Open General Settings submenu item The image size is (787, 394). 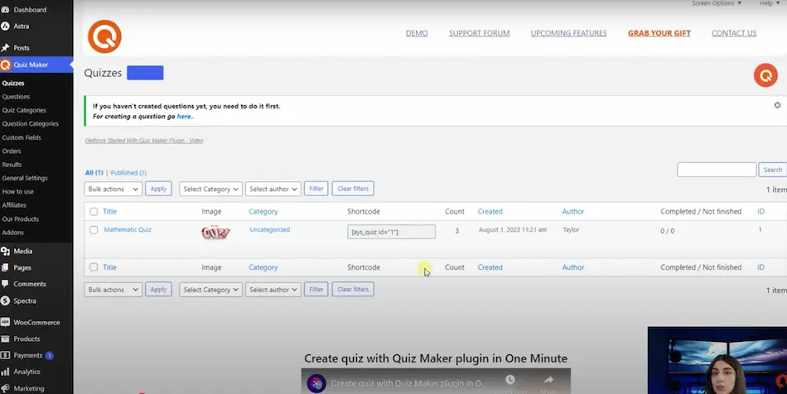pyautogui.click(x=25, y=178)
